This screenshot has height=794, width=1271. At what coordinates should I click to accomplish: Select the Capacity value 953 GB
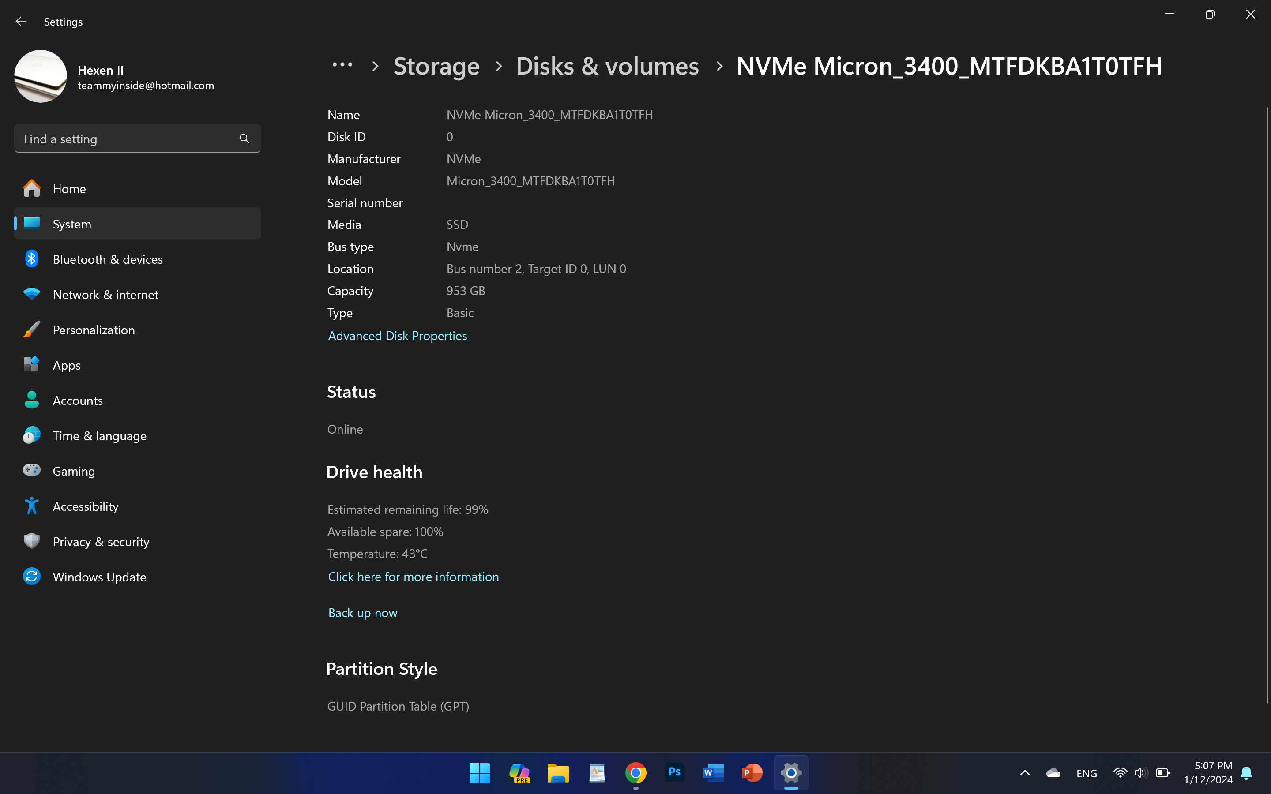[466, 291]
